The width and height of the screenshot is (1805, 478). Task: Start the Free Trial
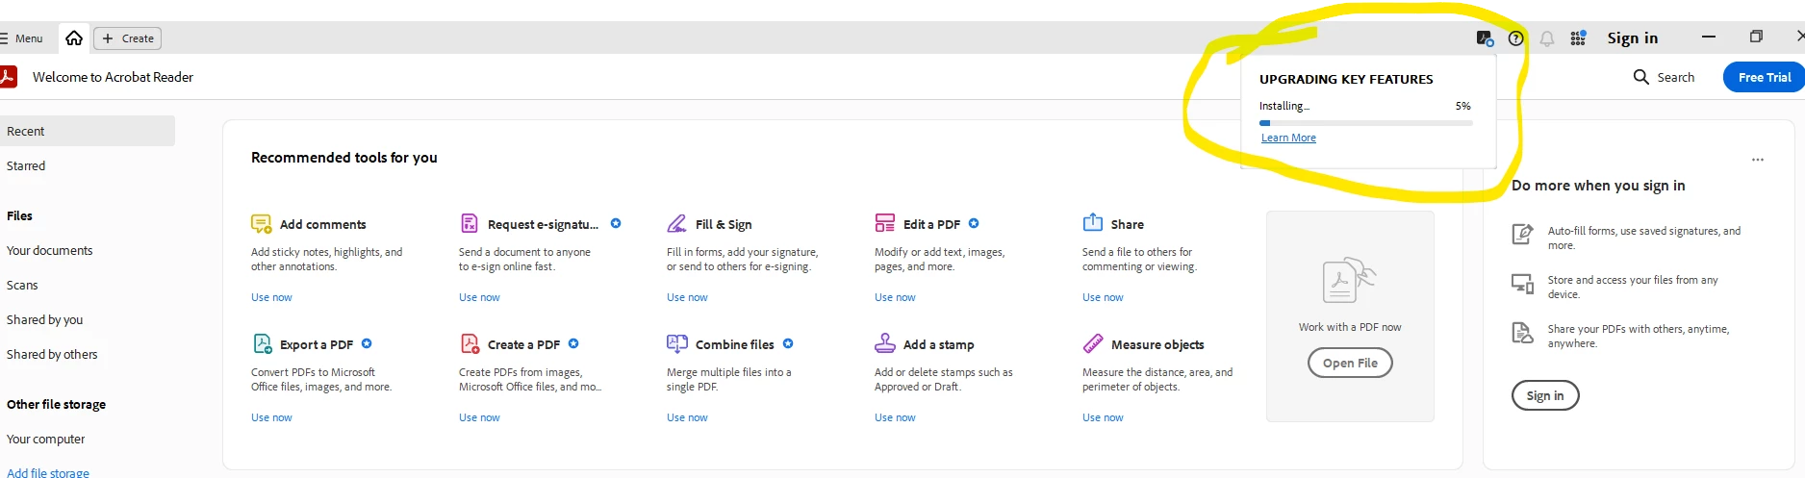point(1764,77)
